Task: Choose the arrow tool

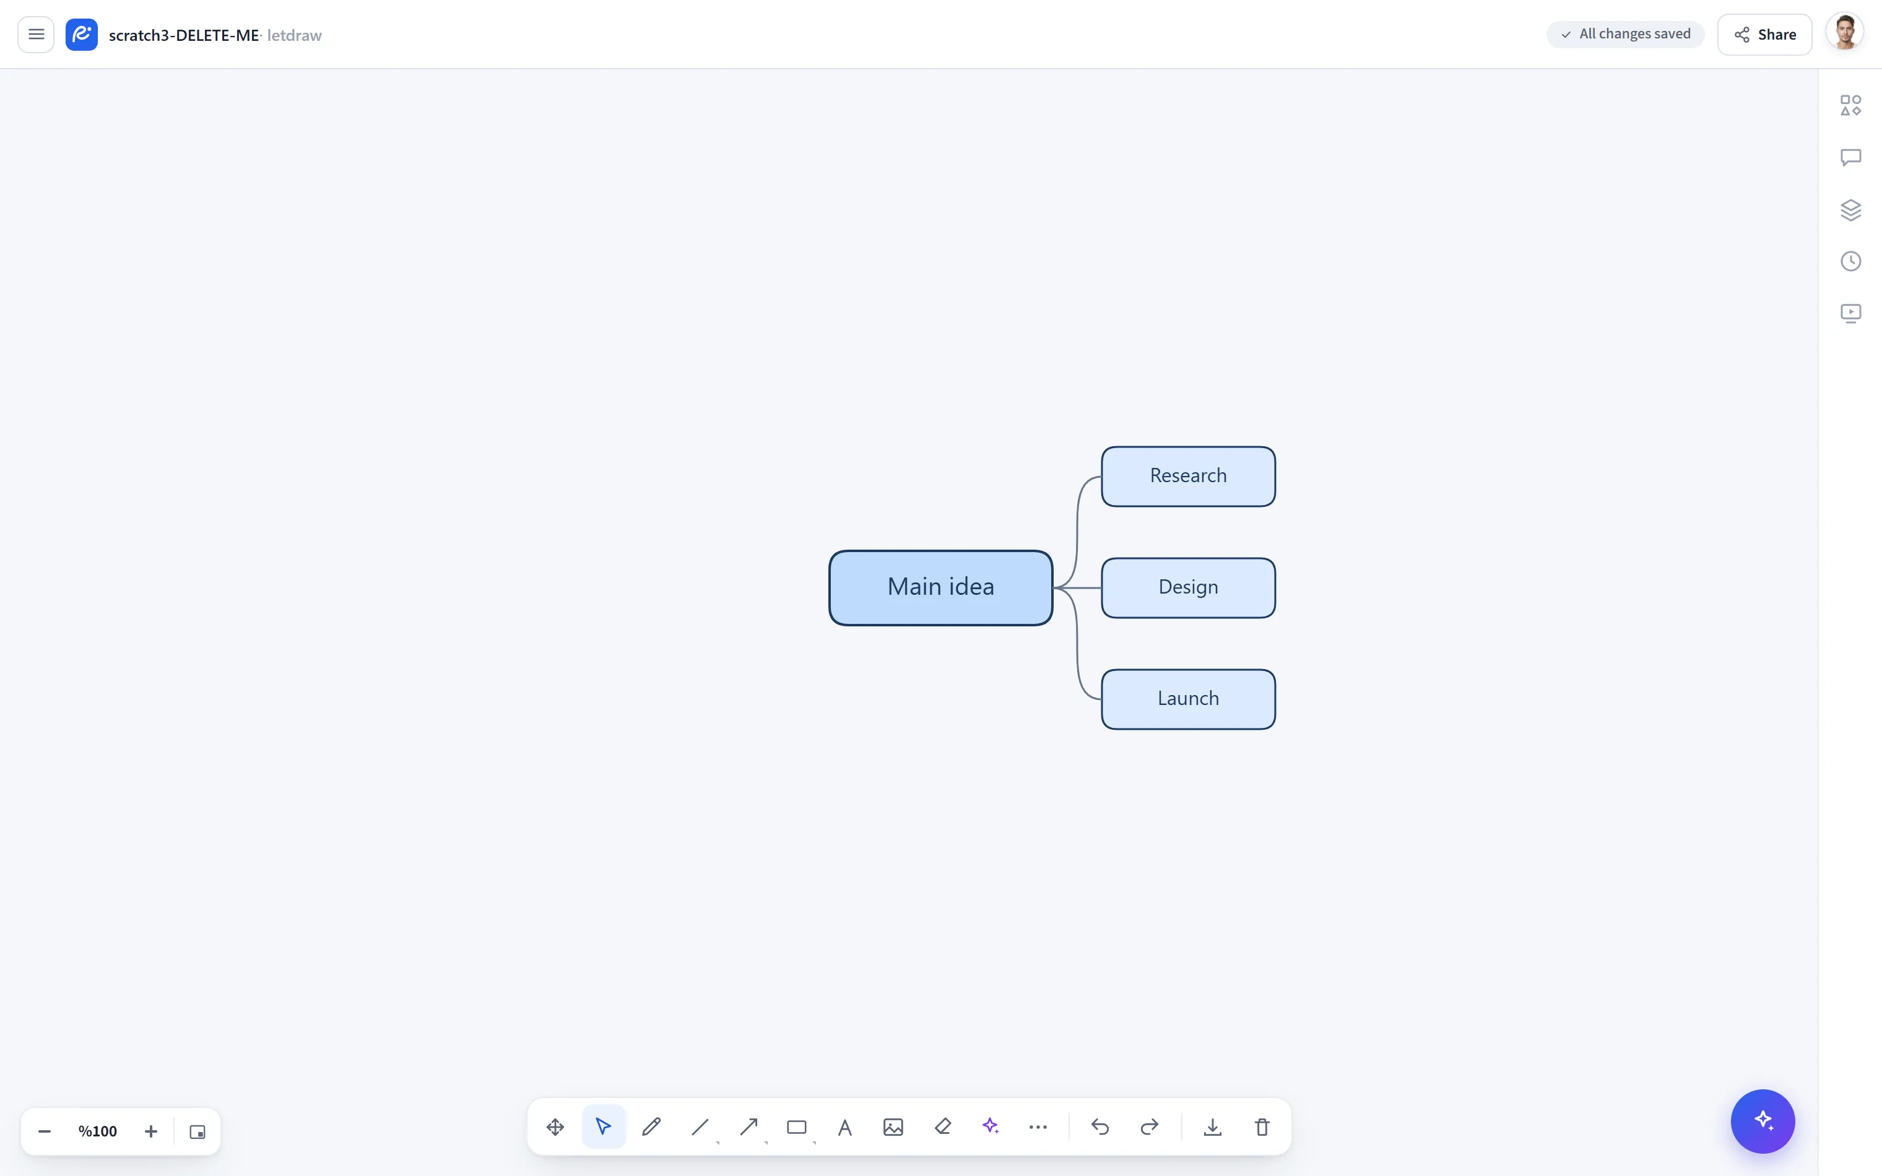Action: 749,1127
